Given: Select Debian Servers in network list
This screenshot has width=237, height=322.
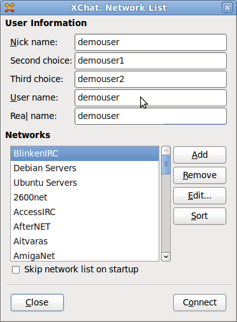Looking at the screenshot, I should [85, 168].
